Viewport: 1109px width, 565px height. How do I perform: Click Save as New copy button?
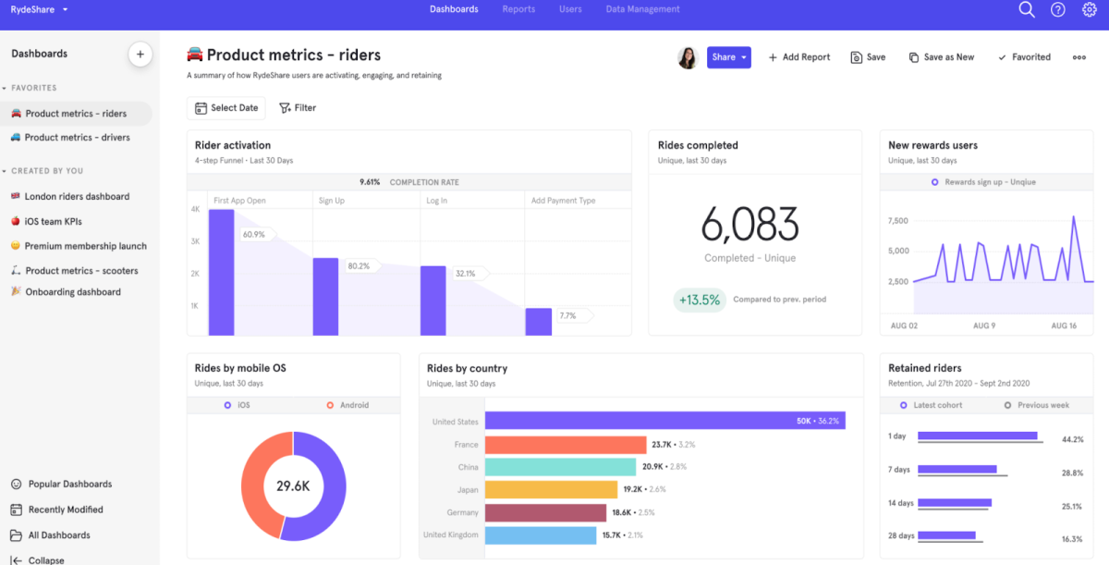coord(942,57)
